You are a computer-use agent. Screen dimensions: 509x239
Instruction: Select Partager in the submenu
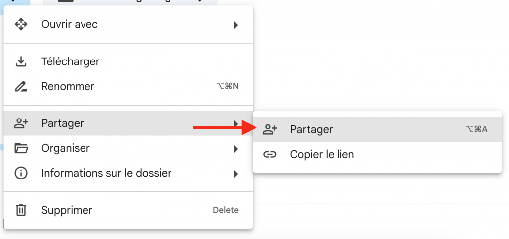pos(311,130)
